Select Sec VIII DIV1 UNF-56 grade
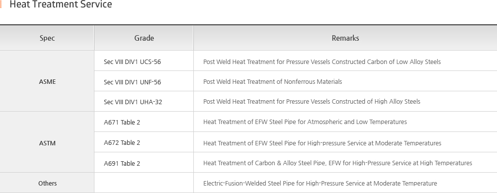The image size is (497, 193). coord(132,82)
